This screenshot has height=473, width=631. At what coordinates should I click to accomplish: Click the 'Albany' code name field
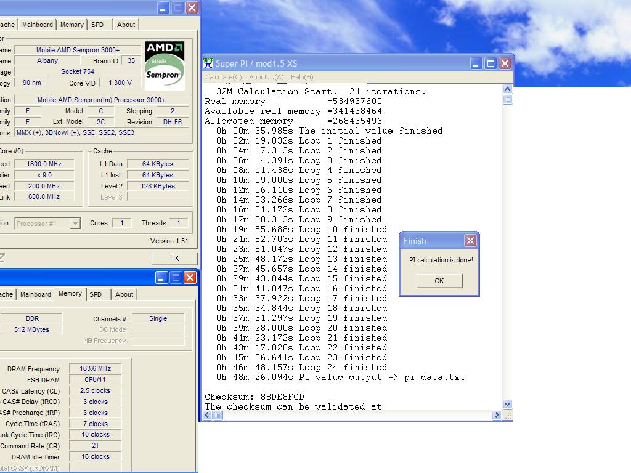pyautogui.click(x=47, y=61)
